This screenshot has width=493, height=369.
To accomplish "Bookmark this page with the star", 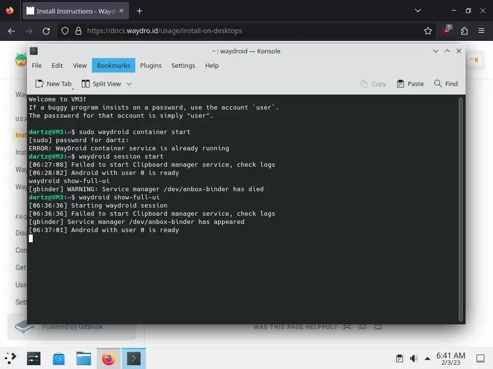I will 428,31.
